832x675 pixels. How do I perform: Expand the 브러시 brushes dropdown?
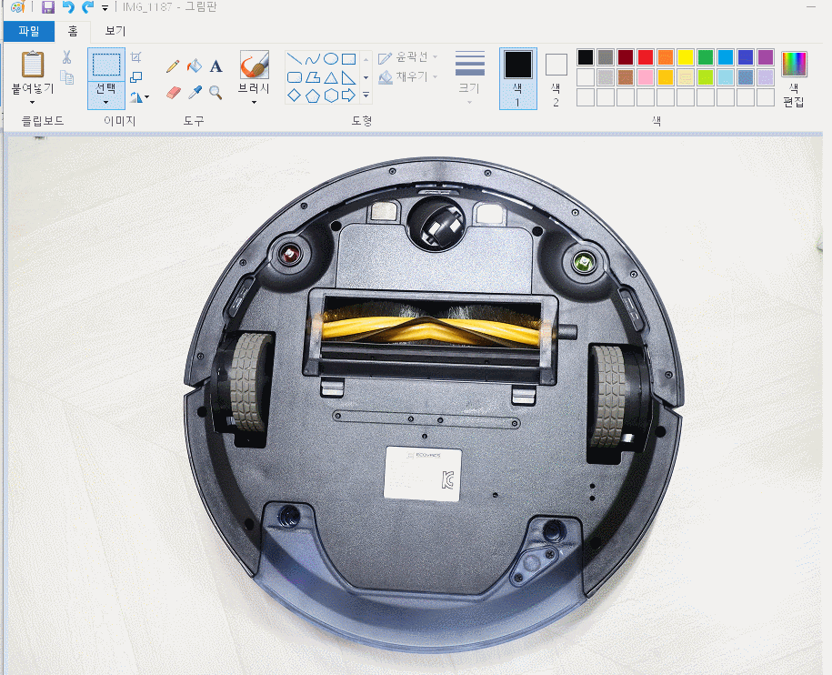[x=255, y=101]
